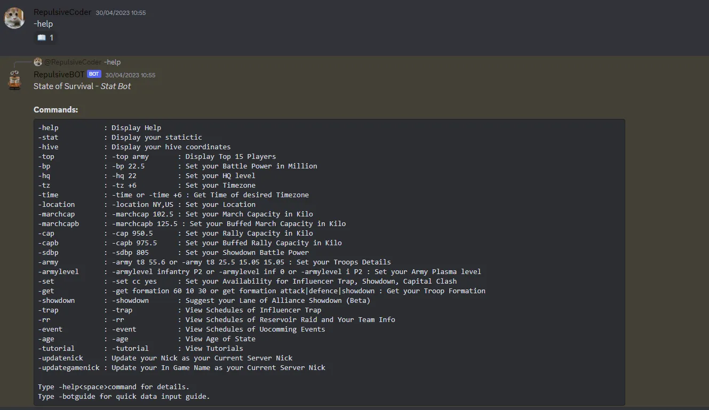This screenshot has height=410, width=709.
Task: Click timestamp on RepulsiveBOT's message
Action: (x=130, y=75)
